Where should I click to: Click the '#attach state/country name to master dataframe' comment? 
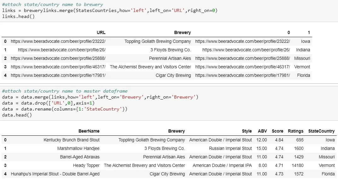click(x=65, y=91)
